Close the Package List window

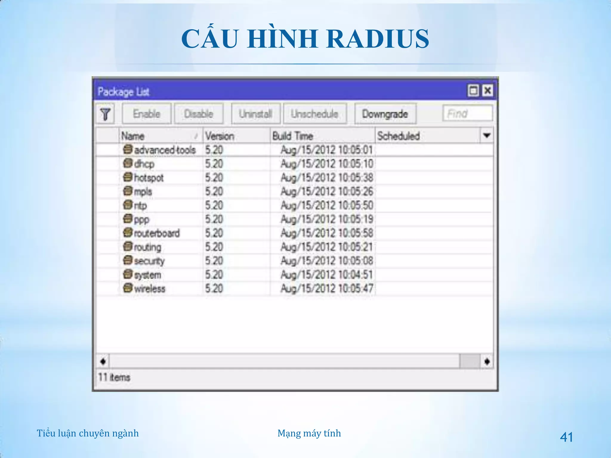(487, 90)
